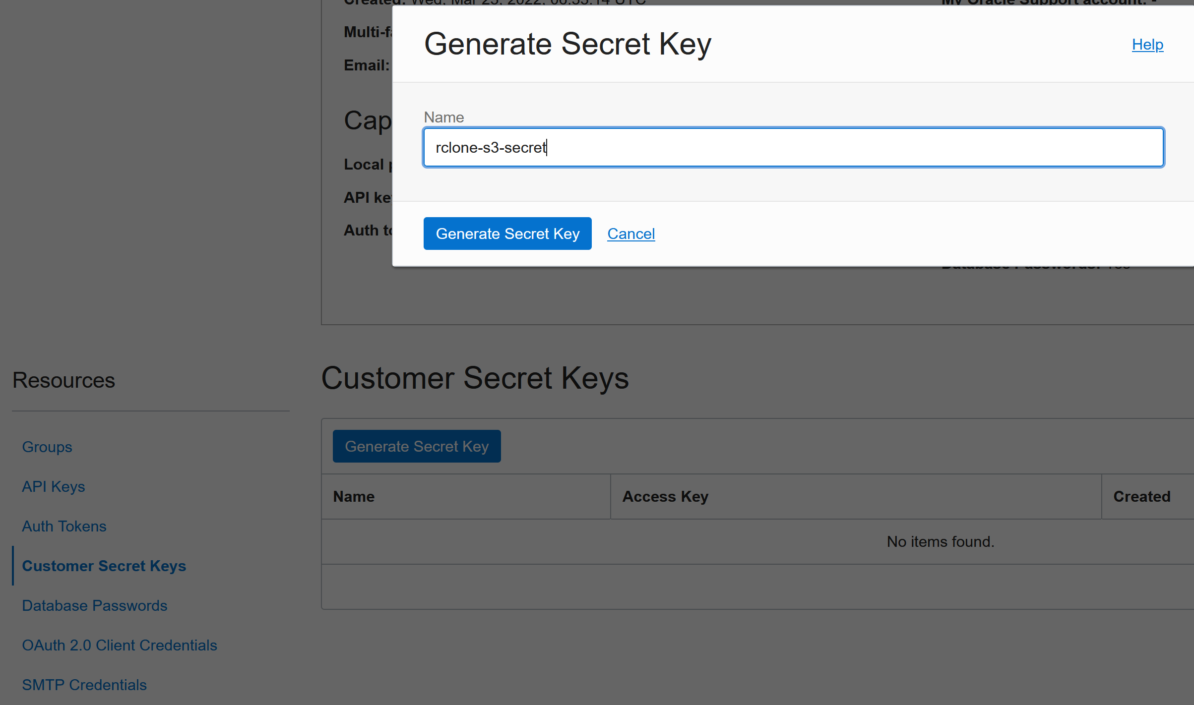
Task: Open Database Passwords in Resources sidebar
Action: coord(95,605)
